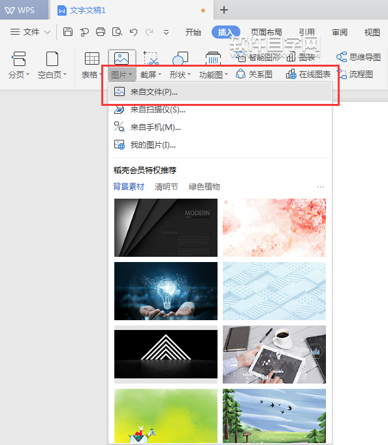Image resolution: width=388 pixels, height=445 pixels.
Task: Show more categories with the ellipsis
Action: (x=321, y=187)
